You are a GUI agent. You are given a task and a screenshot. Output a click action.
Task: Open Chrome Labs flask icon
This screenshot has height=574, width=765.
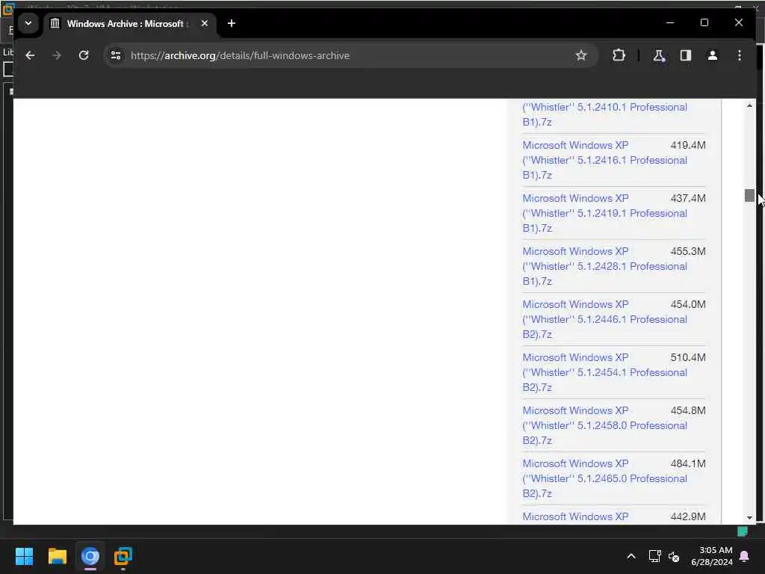(x=659, y=55)
